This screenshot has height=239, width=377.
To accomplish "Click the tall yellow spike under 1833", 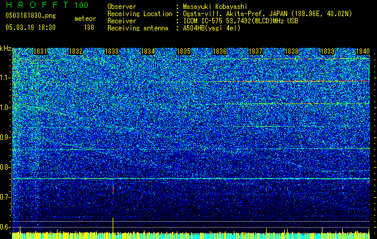I will [x=113, y=225].
